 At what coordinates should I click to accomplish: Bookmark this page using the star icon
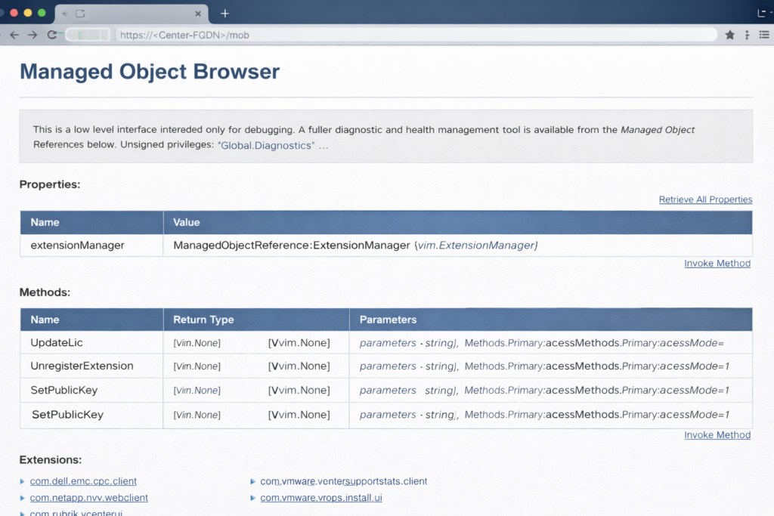(x=729, y=34)
